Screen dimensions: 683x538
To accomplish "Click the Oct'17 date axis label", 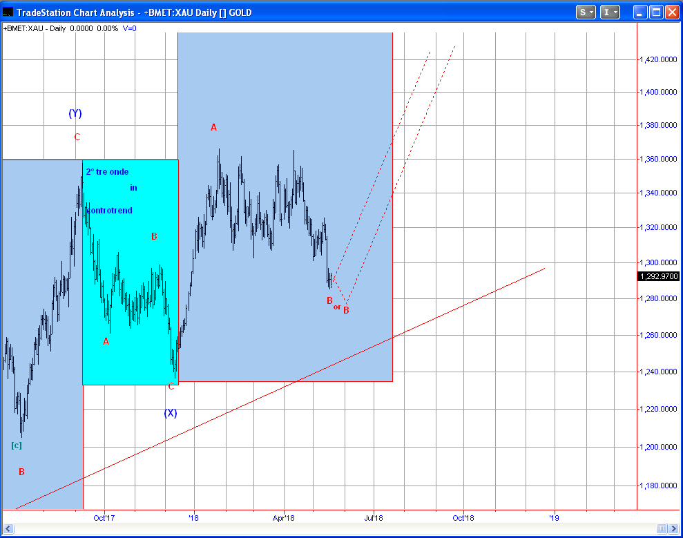I will (x=104, y=518).
